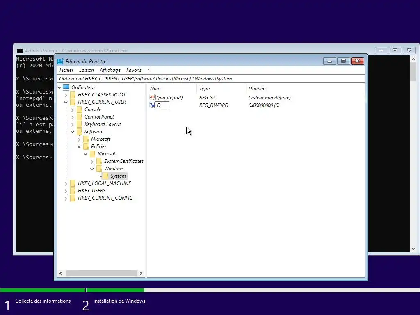Expand the HKEY_LOCAL_MACHINE hive

[x=66, y=183]
